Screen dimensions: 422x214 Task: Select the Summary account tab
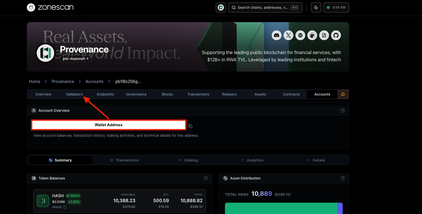coord(60,160)
